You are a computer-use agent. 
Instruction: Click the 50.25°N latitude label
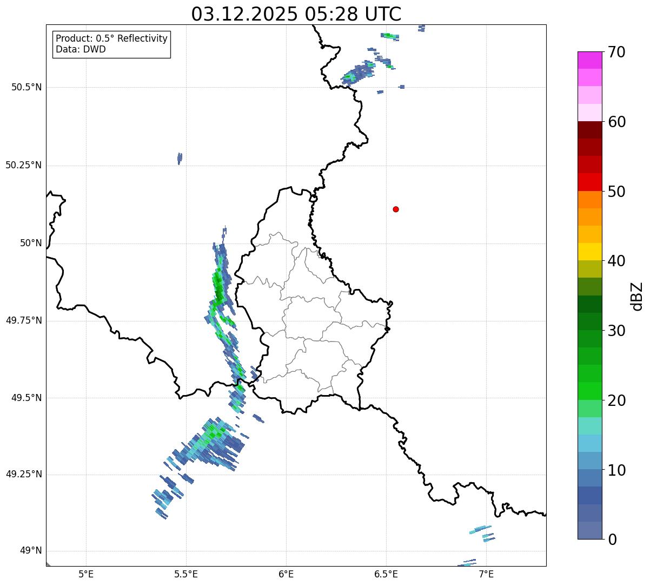coord(24,165)
